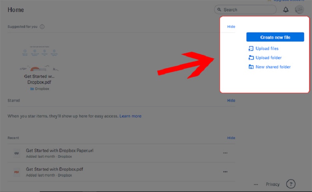Click the Upload folder icon

[251, 58]
